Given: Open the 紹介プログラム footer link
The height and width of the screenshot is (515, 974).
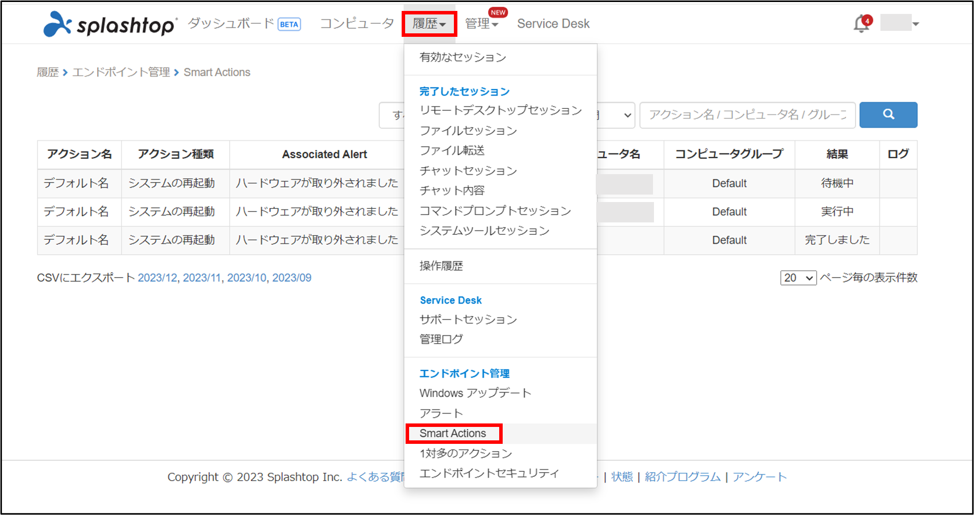Looking at the screenshot, I should point(682,477).
